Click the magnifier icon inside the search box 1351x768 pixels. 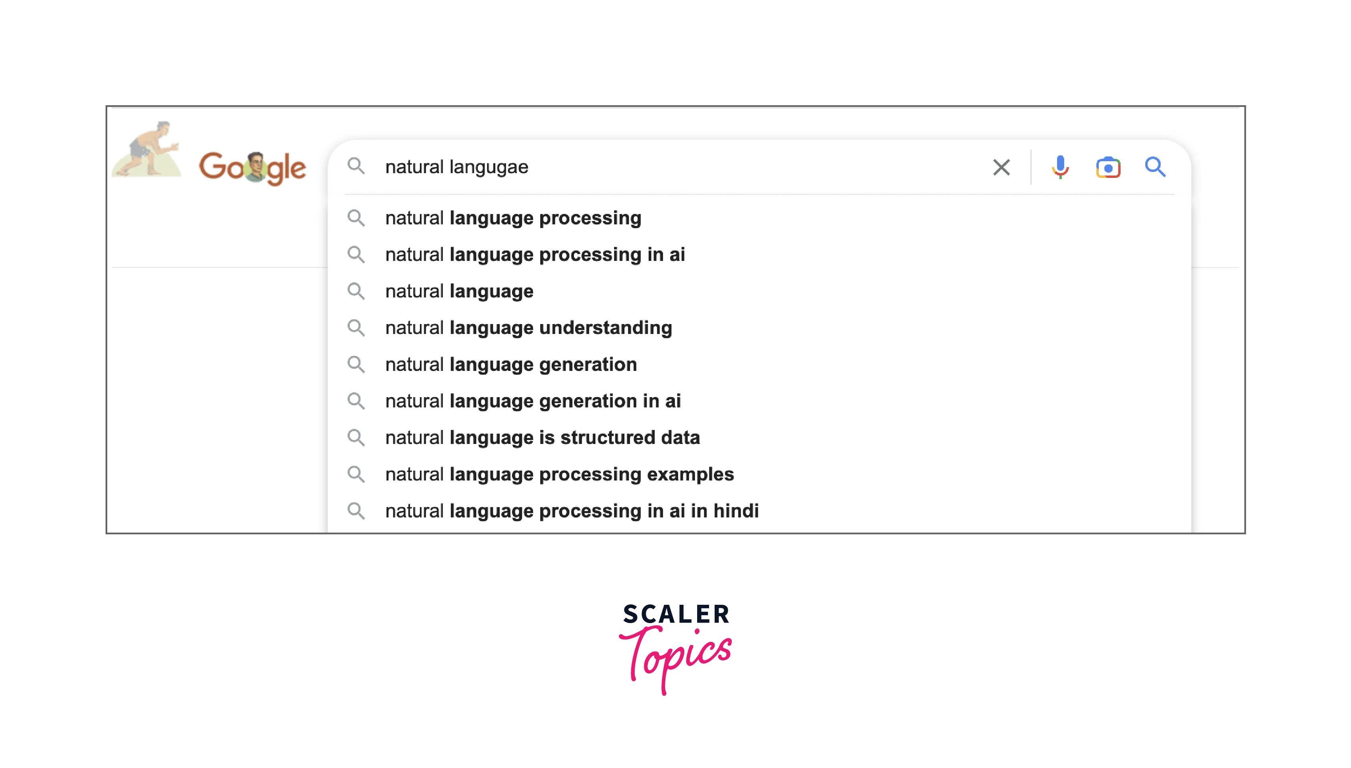pos(357,167)
